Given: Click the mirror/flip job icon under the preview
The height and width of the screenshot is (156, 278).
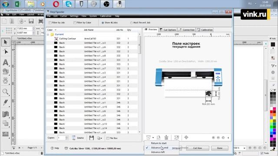Looking at the screenshot, I should point(176,137).
